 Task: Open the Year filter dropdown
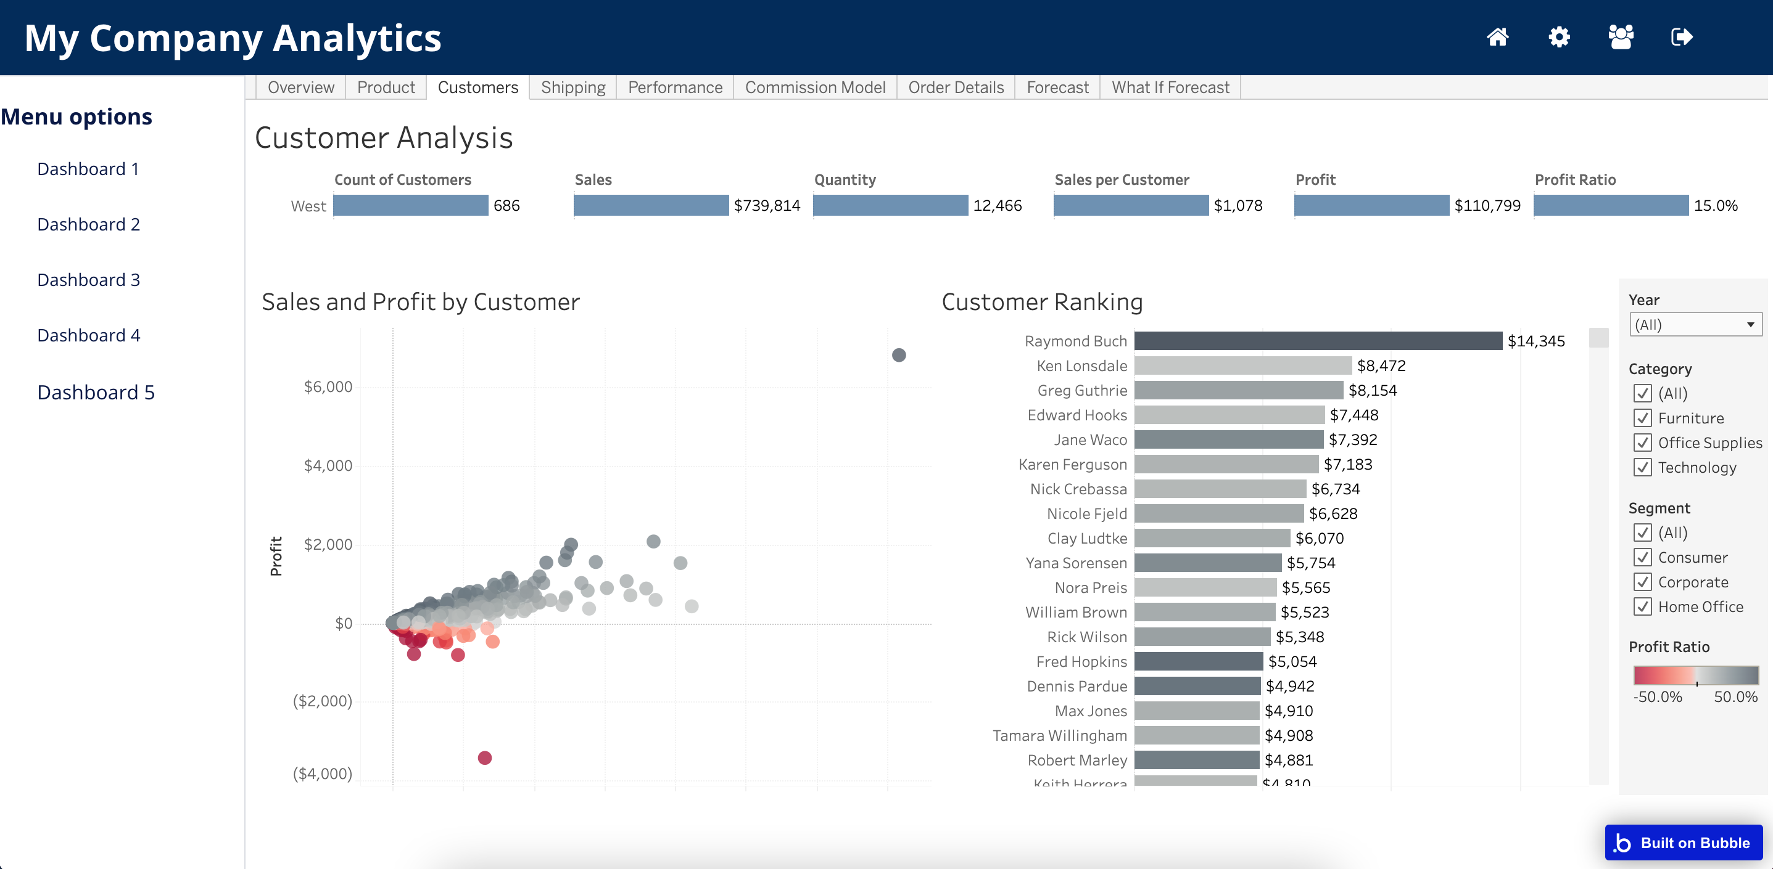pos(1695,325)
